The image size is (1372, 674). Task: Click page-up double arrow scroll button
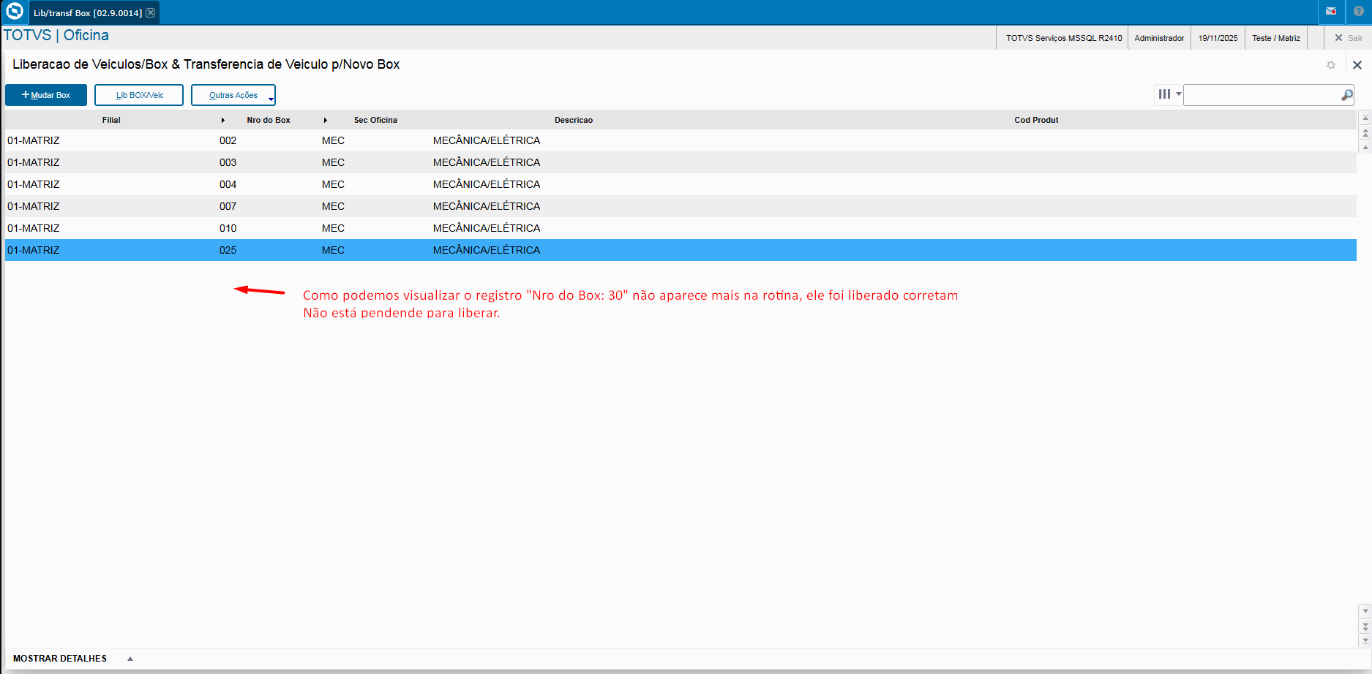[1365, 132]
